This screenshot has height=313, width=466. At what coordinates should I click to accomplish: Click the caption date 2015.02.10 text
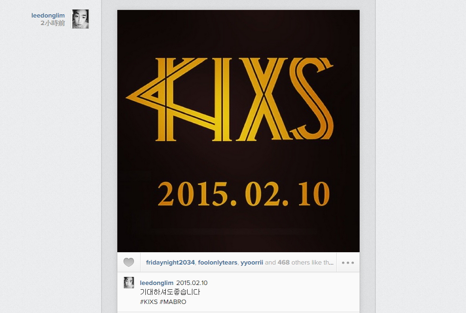(x=192, y=283)
